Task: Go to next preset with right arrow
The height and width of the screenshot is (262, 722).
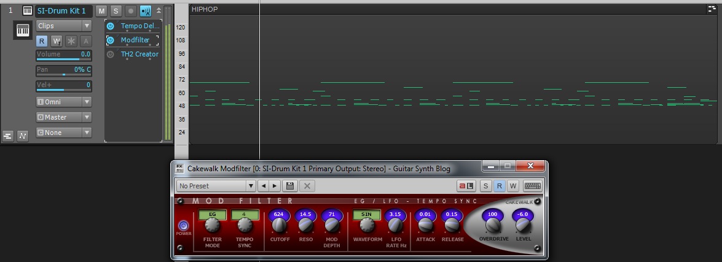Action: [275, 186]
